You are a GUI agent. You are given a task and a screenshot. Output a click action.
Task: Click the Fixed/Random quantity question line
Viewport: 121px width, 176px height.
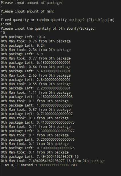point(58,20)
